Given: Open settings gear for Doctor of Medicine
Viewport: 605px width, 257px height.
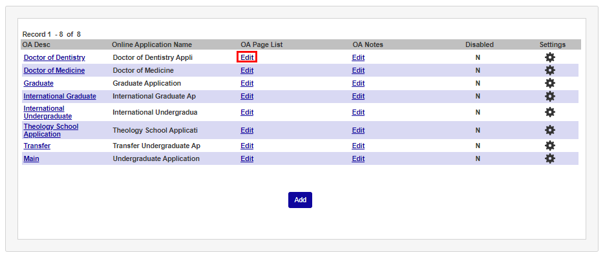Looking at the screenshot, I should 550,70.
